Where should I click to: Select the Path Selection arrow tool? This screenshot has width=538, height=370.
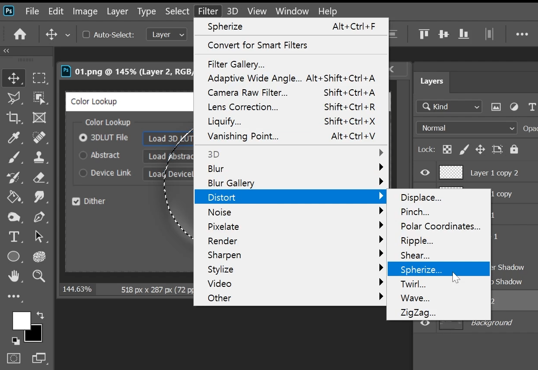coord(39,236)
